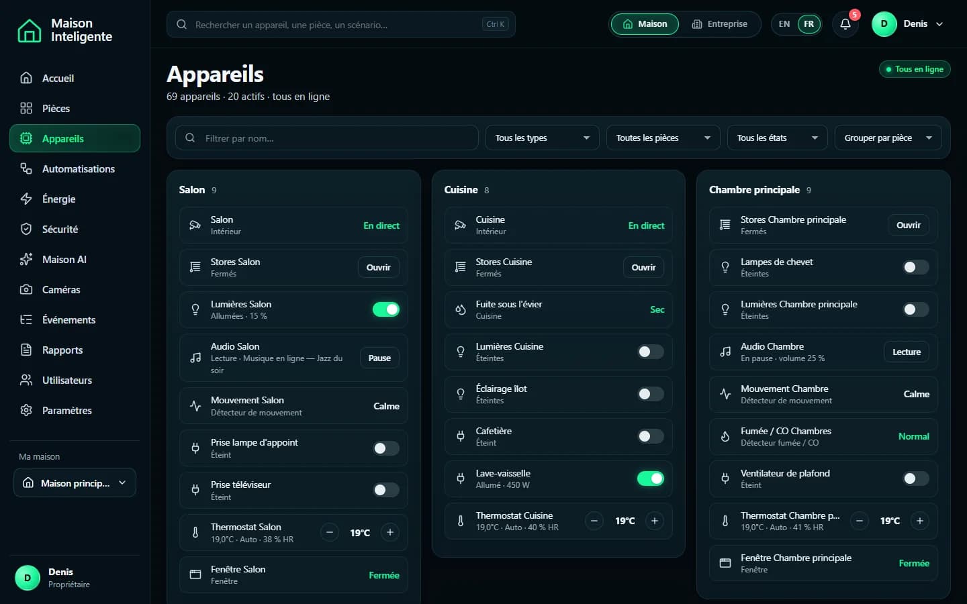Select the EN language option
This screenshot has width=967, height=604.
(x=784, y=24)
